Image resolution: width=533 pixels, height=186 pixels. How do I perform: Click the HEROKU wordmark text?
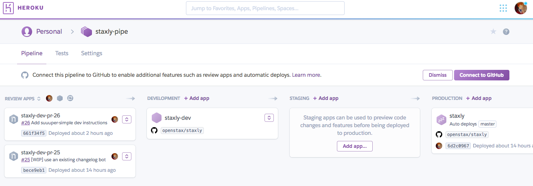pyautogui.click(x=31, y=8)
